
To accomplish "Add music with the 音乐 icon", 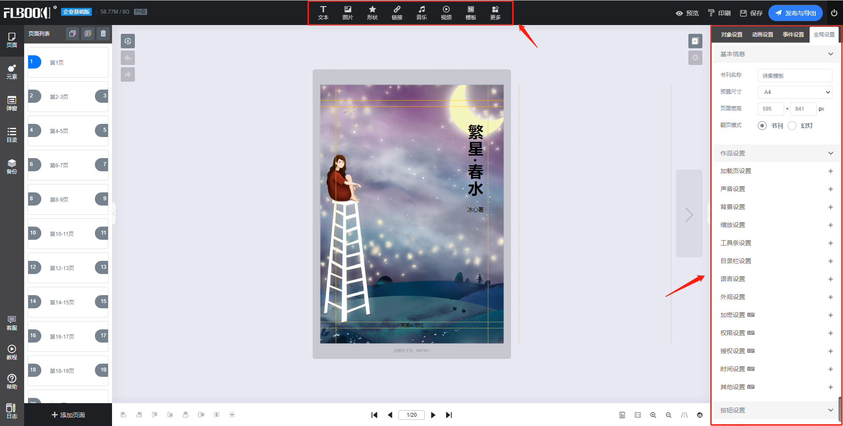I will pos(422,13).
